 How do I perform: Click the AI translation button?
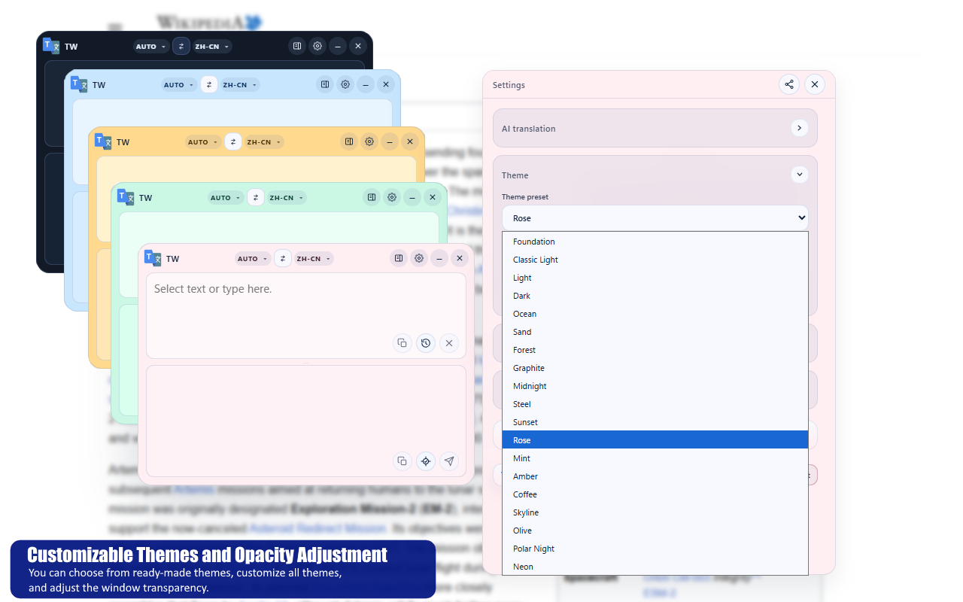[x=655, y=128]
